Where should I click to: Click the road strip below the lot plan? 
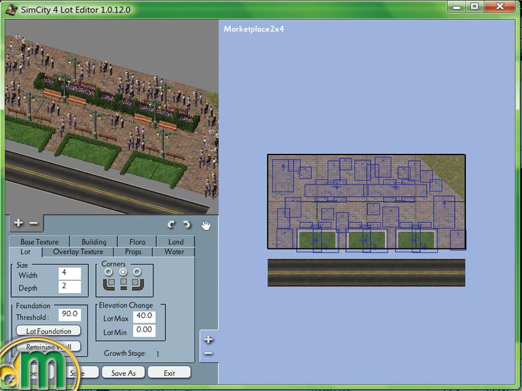tap(366, 272)
